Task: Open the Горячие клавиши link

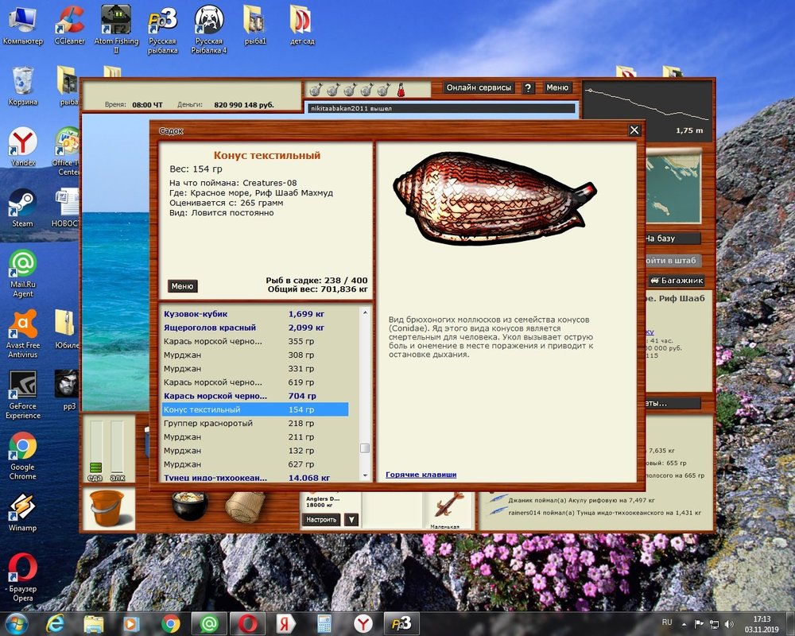Action: point(421,475)
